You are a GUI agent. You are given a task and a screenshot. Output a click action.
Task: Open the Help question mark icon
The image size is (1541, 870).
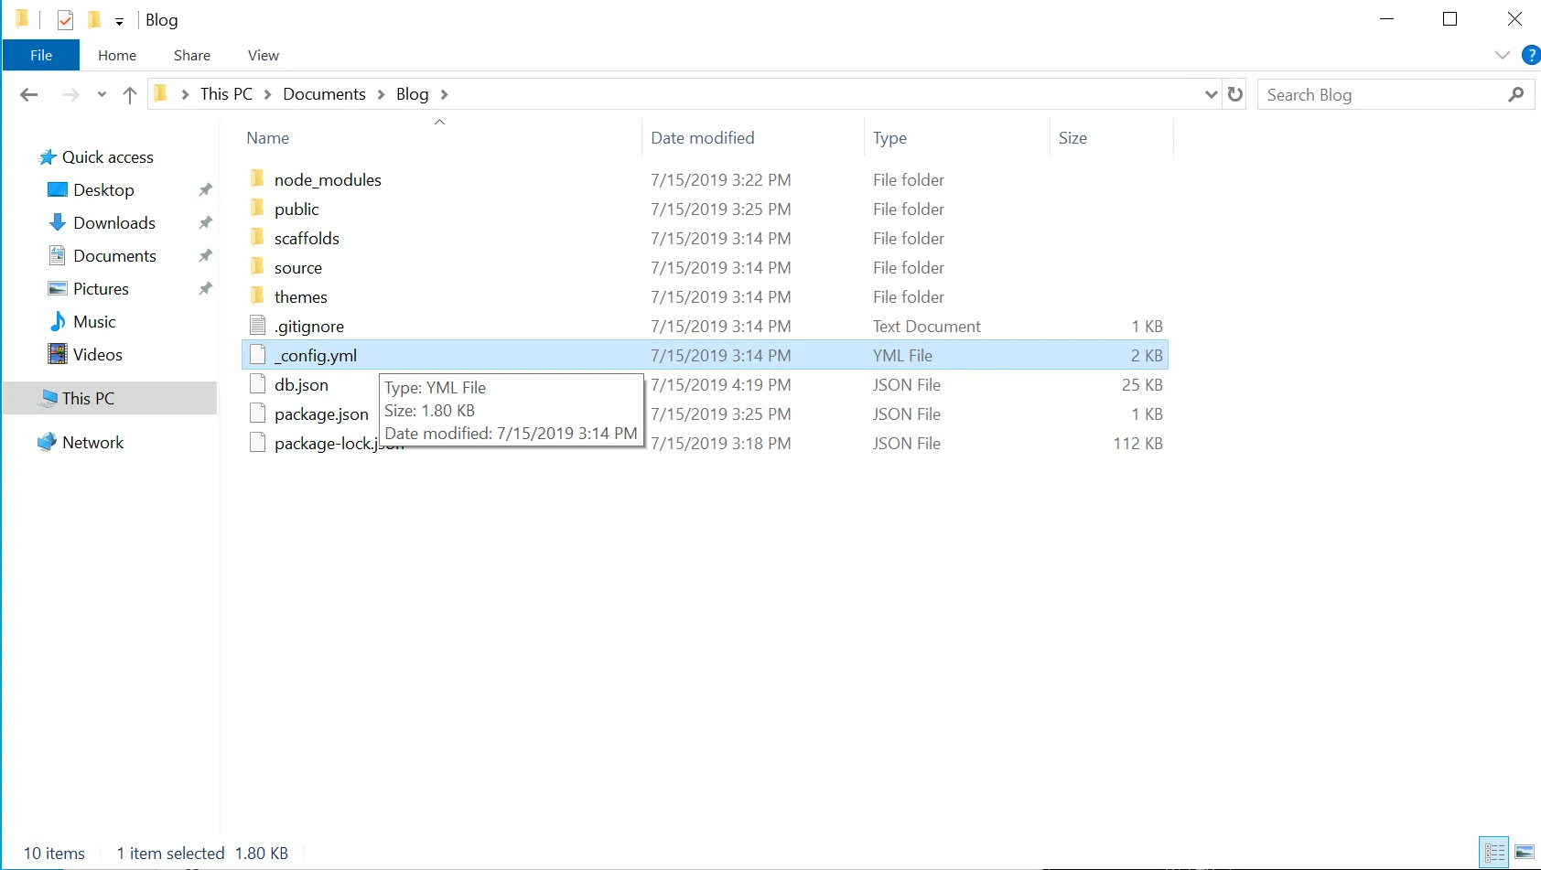point(1530,55)
